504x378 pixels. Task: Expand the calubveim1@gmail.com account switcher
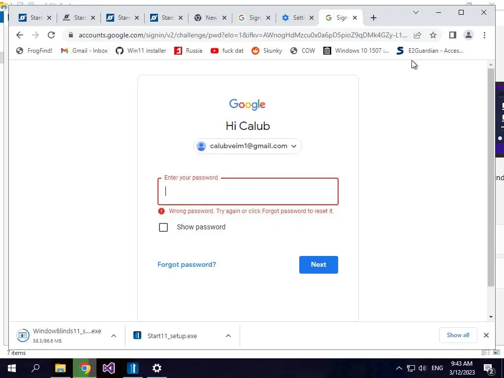click(248, 146)
